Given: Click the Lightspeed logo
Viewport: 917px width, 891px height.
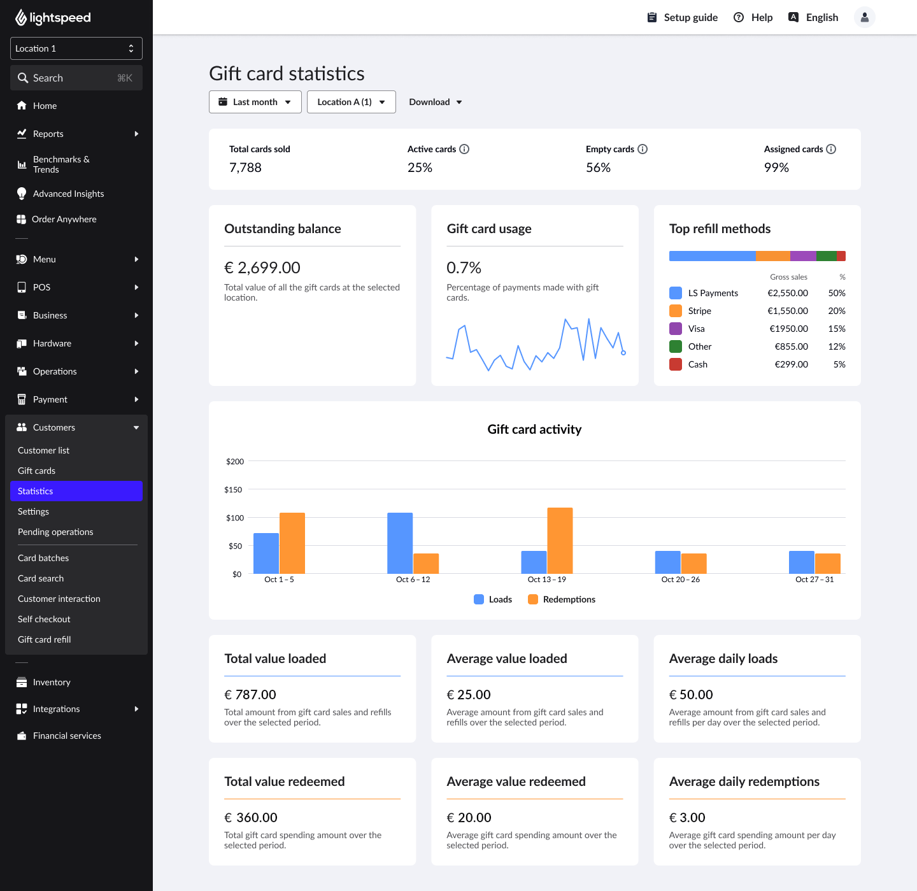Looking at the screenshot, I should [53, 17].
